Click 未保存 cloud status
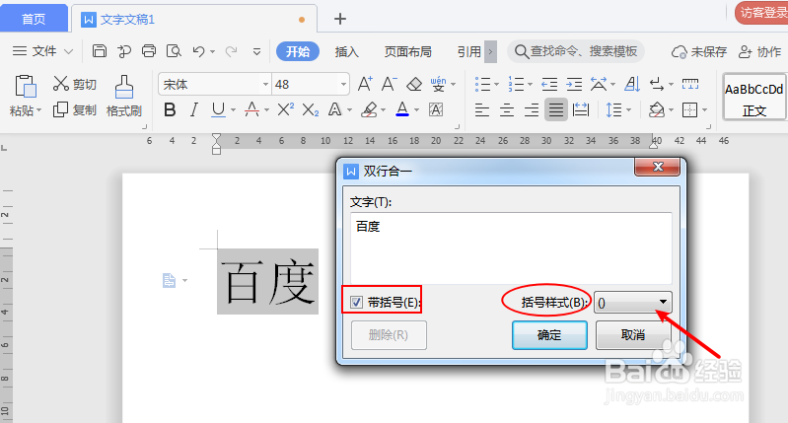 [699, 51]
